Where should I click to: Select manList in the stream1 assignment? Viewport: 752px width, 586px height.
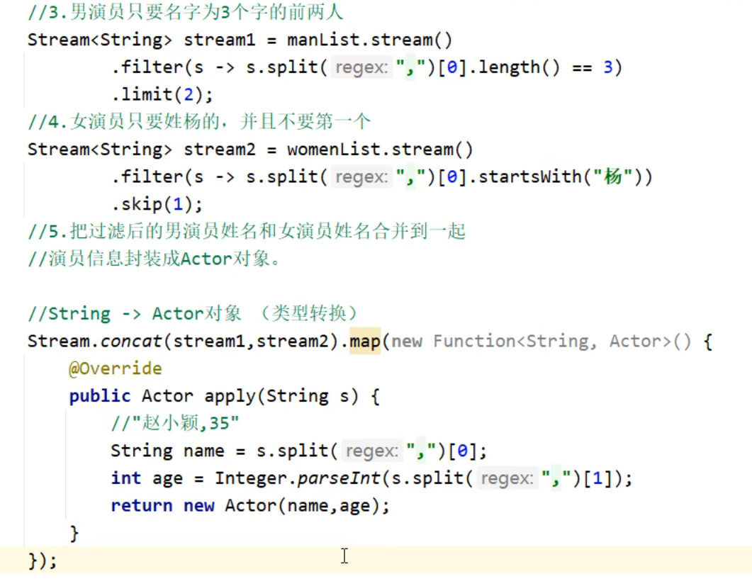(x=317, y=40)
